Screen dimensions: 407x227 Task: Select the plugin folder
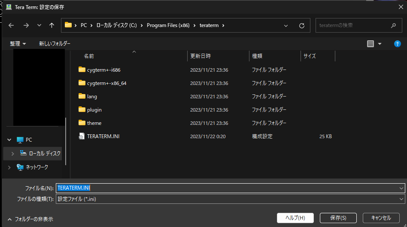[94, 110]
